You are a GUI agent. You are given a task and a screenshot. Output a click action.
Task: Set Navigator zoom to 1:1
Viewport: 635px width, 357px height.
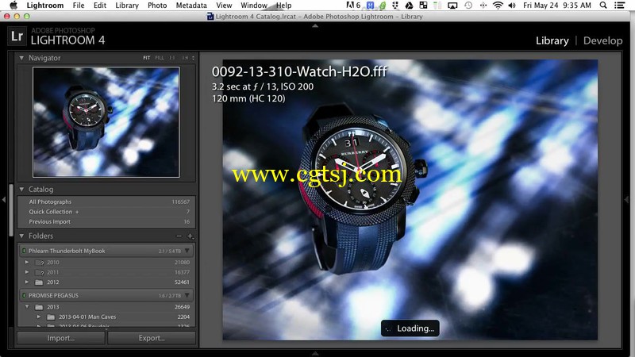[172, 58]
